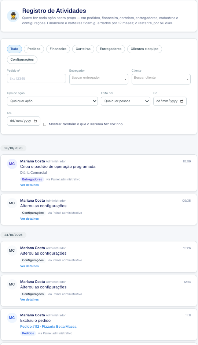
Task: Open the Buscar entregador dropdown
Action: pyautogui.click(x=99, y=79)
